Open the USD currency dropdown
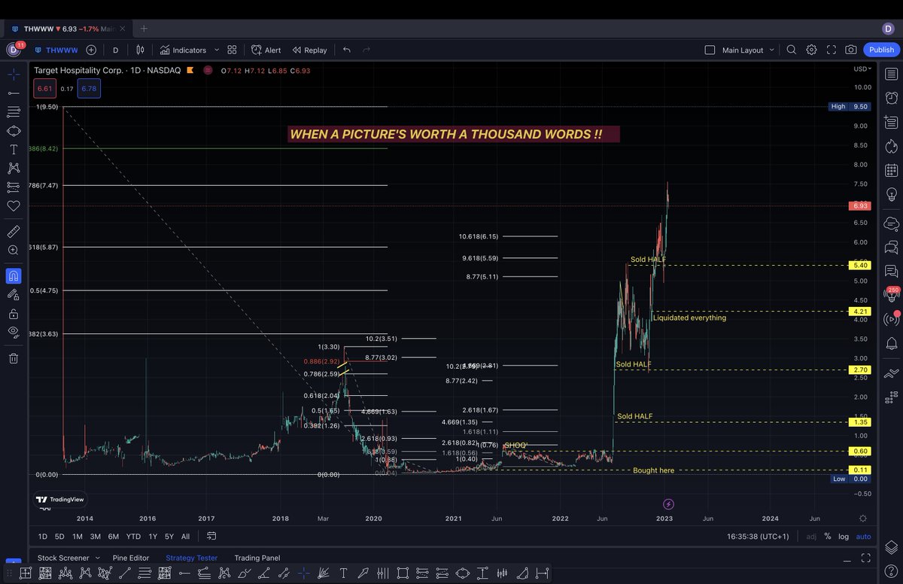 (x=862, y=68)
